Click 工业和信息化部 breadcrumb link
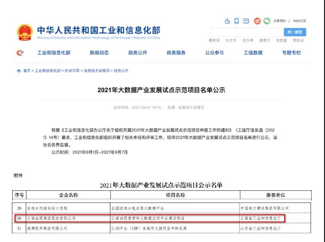The width and height of the screenshot is (325, 242). [x=48, y=71]
